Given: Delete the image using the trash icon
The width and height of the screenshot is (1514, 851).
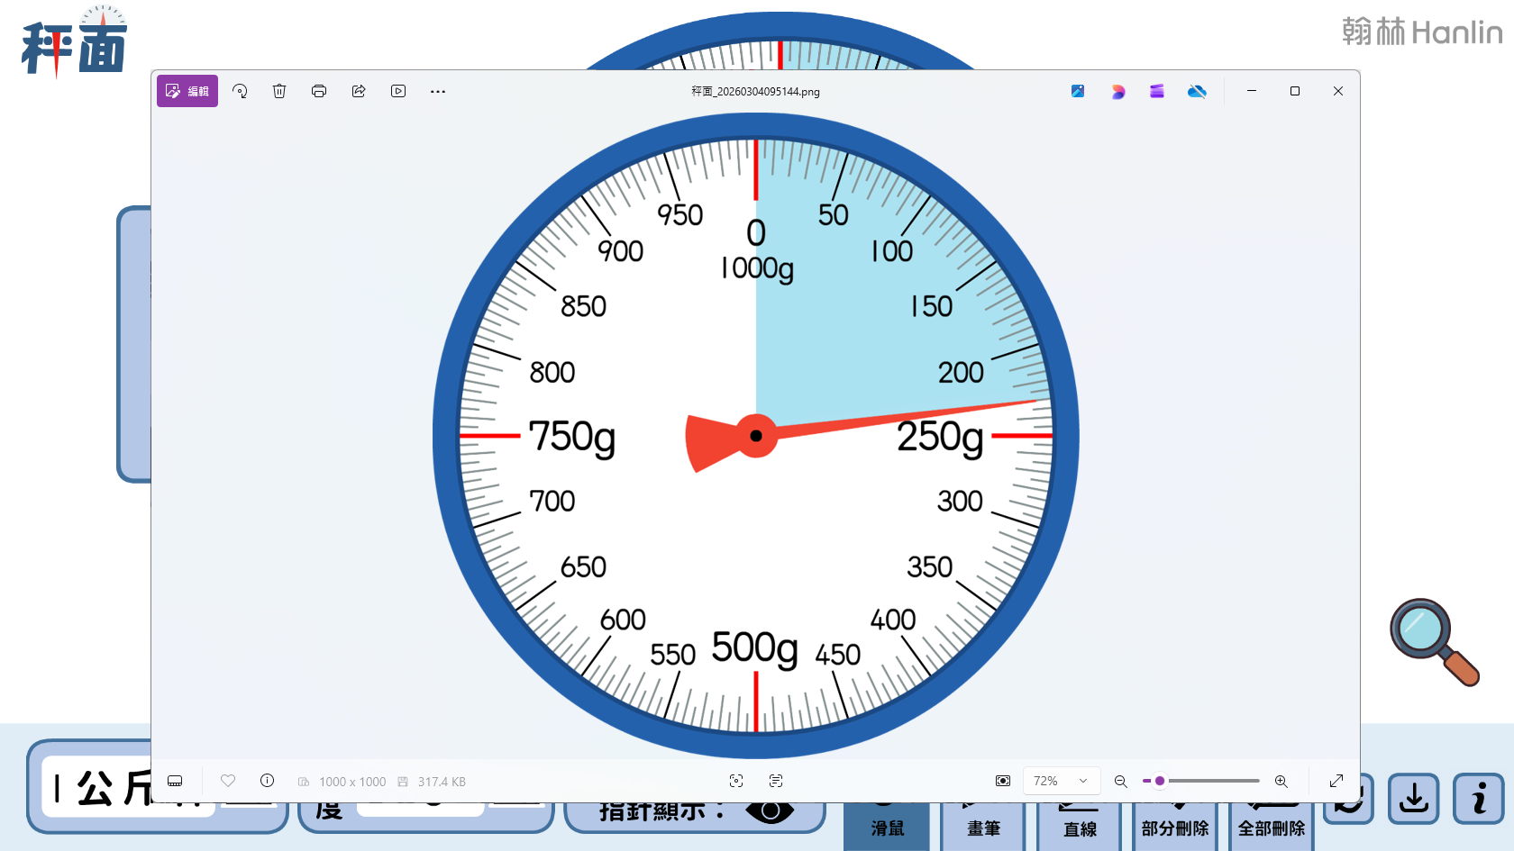Looking at the screenshot, I should pyautogui.click(x=279, y=91).
